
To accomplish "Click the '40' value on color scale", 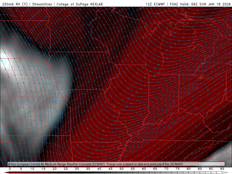I will tap(99, 169).
